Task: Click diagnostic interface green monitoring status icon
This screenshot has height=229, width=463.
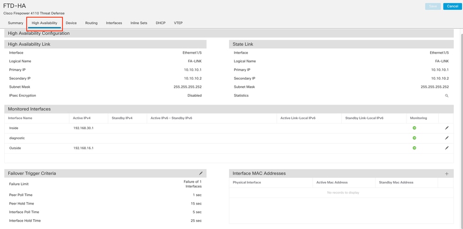Action: pyautogui.click(x=414, y=138)
